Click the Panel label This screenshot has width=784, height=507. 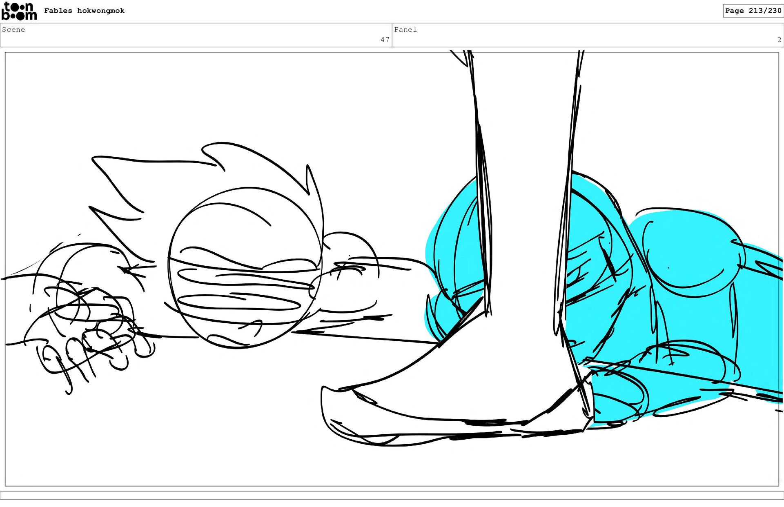(405, 29)
